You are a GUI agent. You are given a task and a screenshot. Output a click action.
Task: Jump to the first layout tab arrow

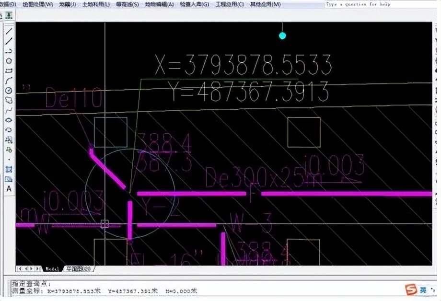coord(19,269)
